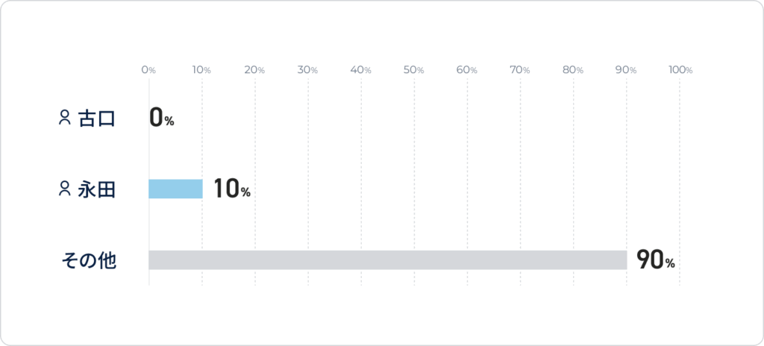Image resolution: width=764 pixels, height=346 pixels.
Task: Click the 20% axis tick label
Action: (255, 69)
